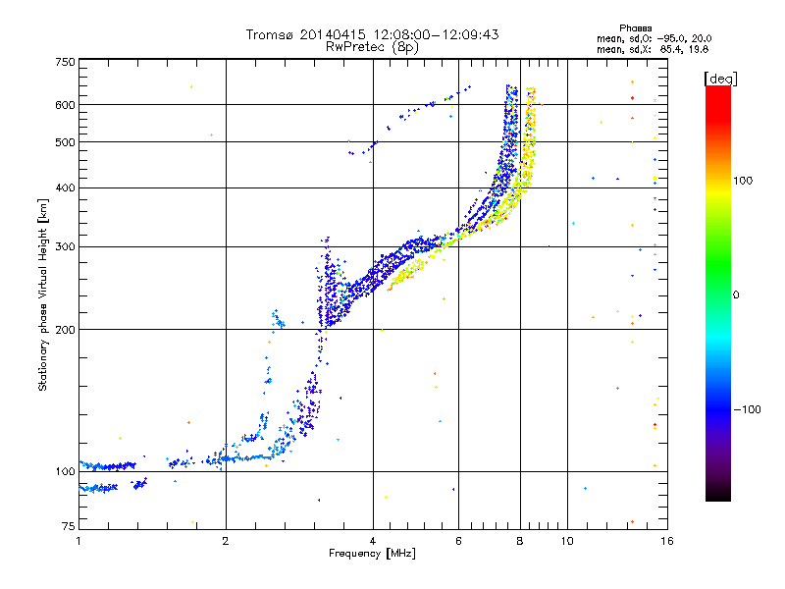Click the x-axis tick label '16'
The width and height of the screenshot is (785, 589).
tap(667, 541)
